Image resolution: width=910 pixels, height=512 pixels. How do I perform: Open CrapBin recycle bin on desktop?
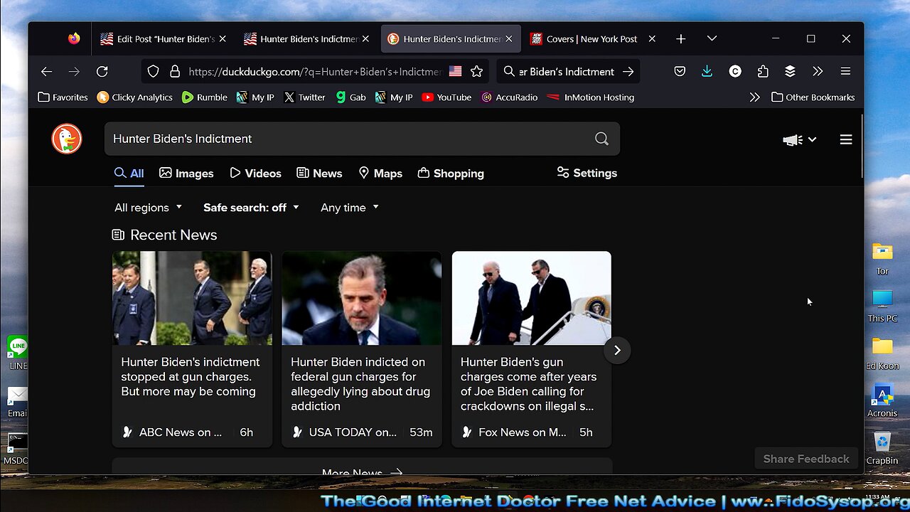tap(882, 448)
